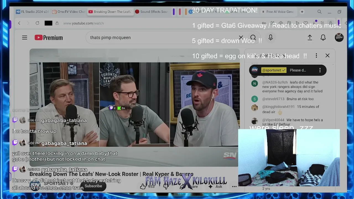The image size is (354, 199).
Task: Open the browser downloads icon
Action: pyautogui.click(x=314, y=23)
